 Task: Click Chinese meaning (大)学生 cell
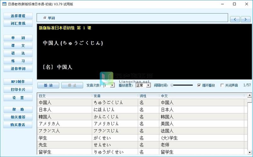[x=201, y=138]
